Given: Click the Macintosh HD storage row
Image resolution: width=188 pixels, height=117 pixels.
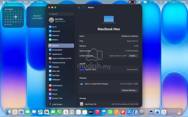Looking at the screenshot, I should point(109,104).
